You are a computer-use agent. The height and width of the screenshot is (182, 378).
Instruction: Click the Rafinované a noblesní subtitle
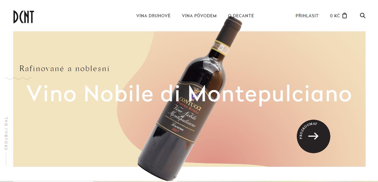(x=64, y=69)
